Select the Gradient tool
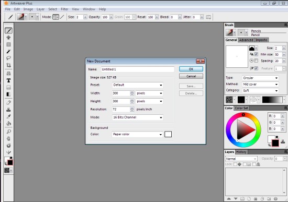 click(x=8, y=94)
